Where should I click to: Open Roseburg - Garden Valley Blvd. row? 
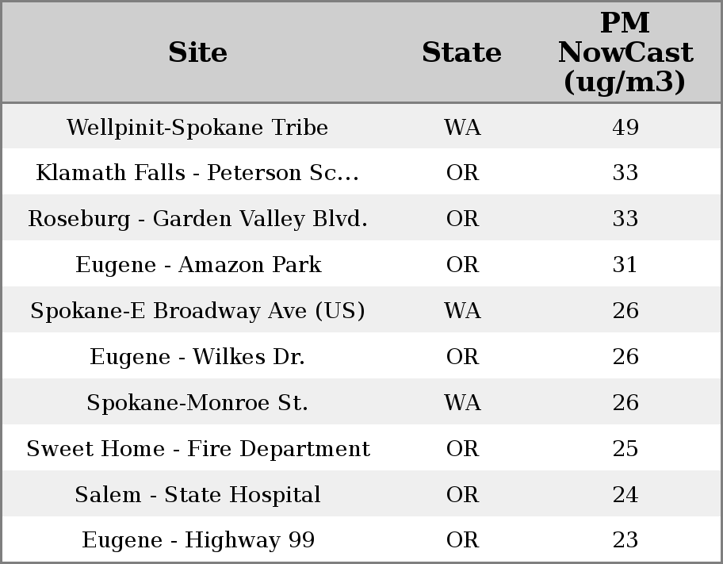pyautogui.click(x=197, y=219)
